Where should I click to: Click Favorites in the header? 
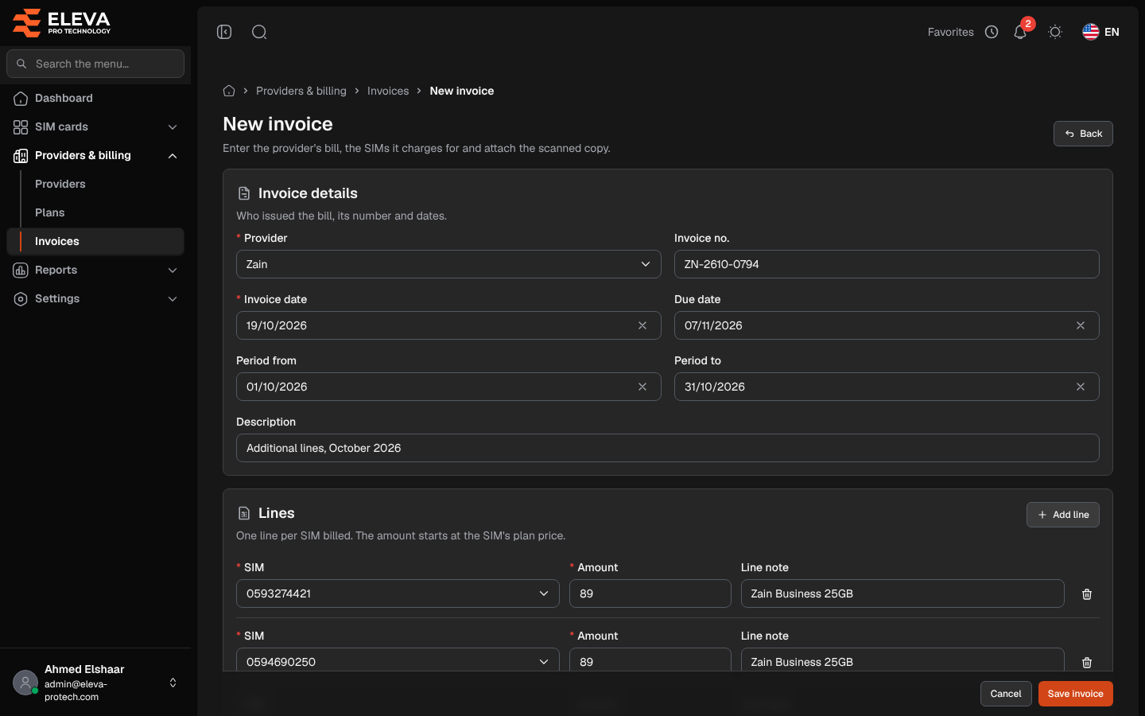click(951, 32)
